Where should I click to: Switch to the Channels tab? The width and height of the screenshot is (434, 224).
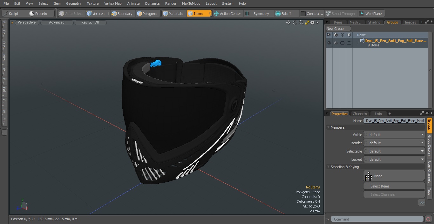click(x=360, y=114)
